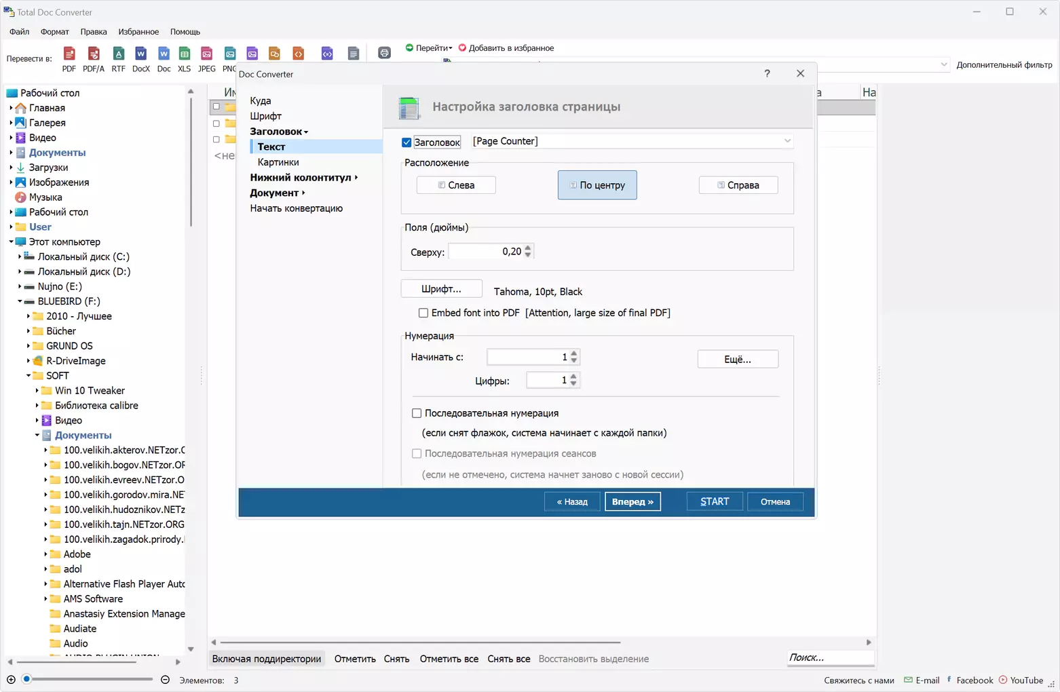The width and height of the screenshot is (1060, 692).
Task: Select RTF conversion icon
Action: (x=118, y=54)
